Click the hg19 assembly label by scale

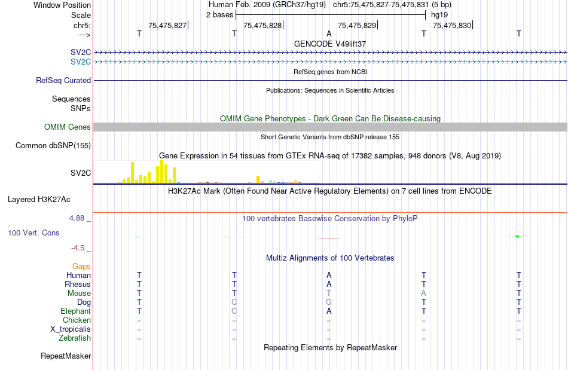(439, 15)
